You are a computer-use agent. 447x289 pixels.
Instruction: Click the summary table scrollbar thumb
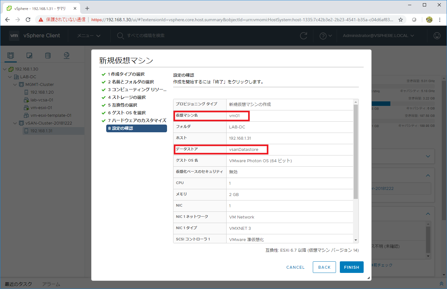356,151
